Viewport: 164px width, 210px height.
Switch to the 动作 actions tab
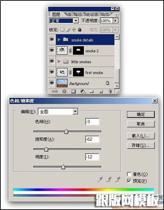(105, 14)
